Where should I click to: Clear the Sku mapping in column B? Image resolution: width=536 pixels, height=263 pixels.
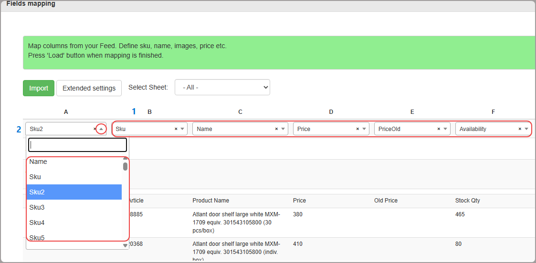coord(176,129)
